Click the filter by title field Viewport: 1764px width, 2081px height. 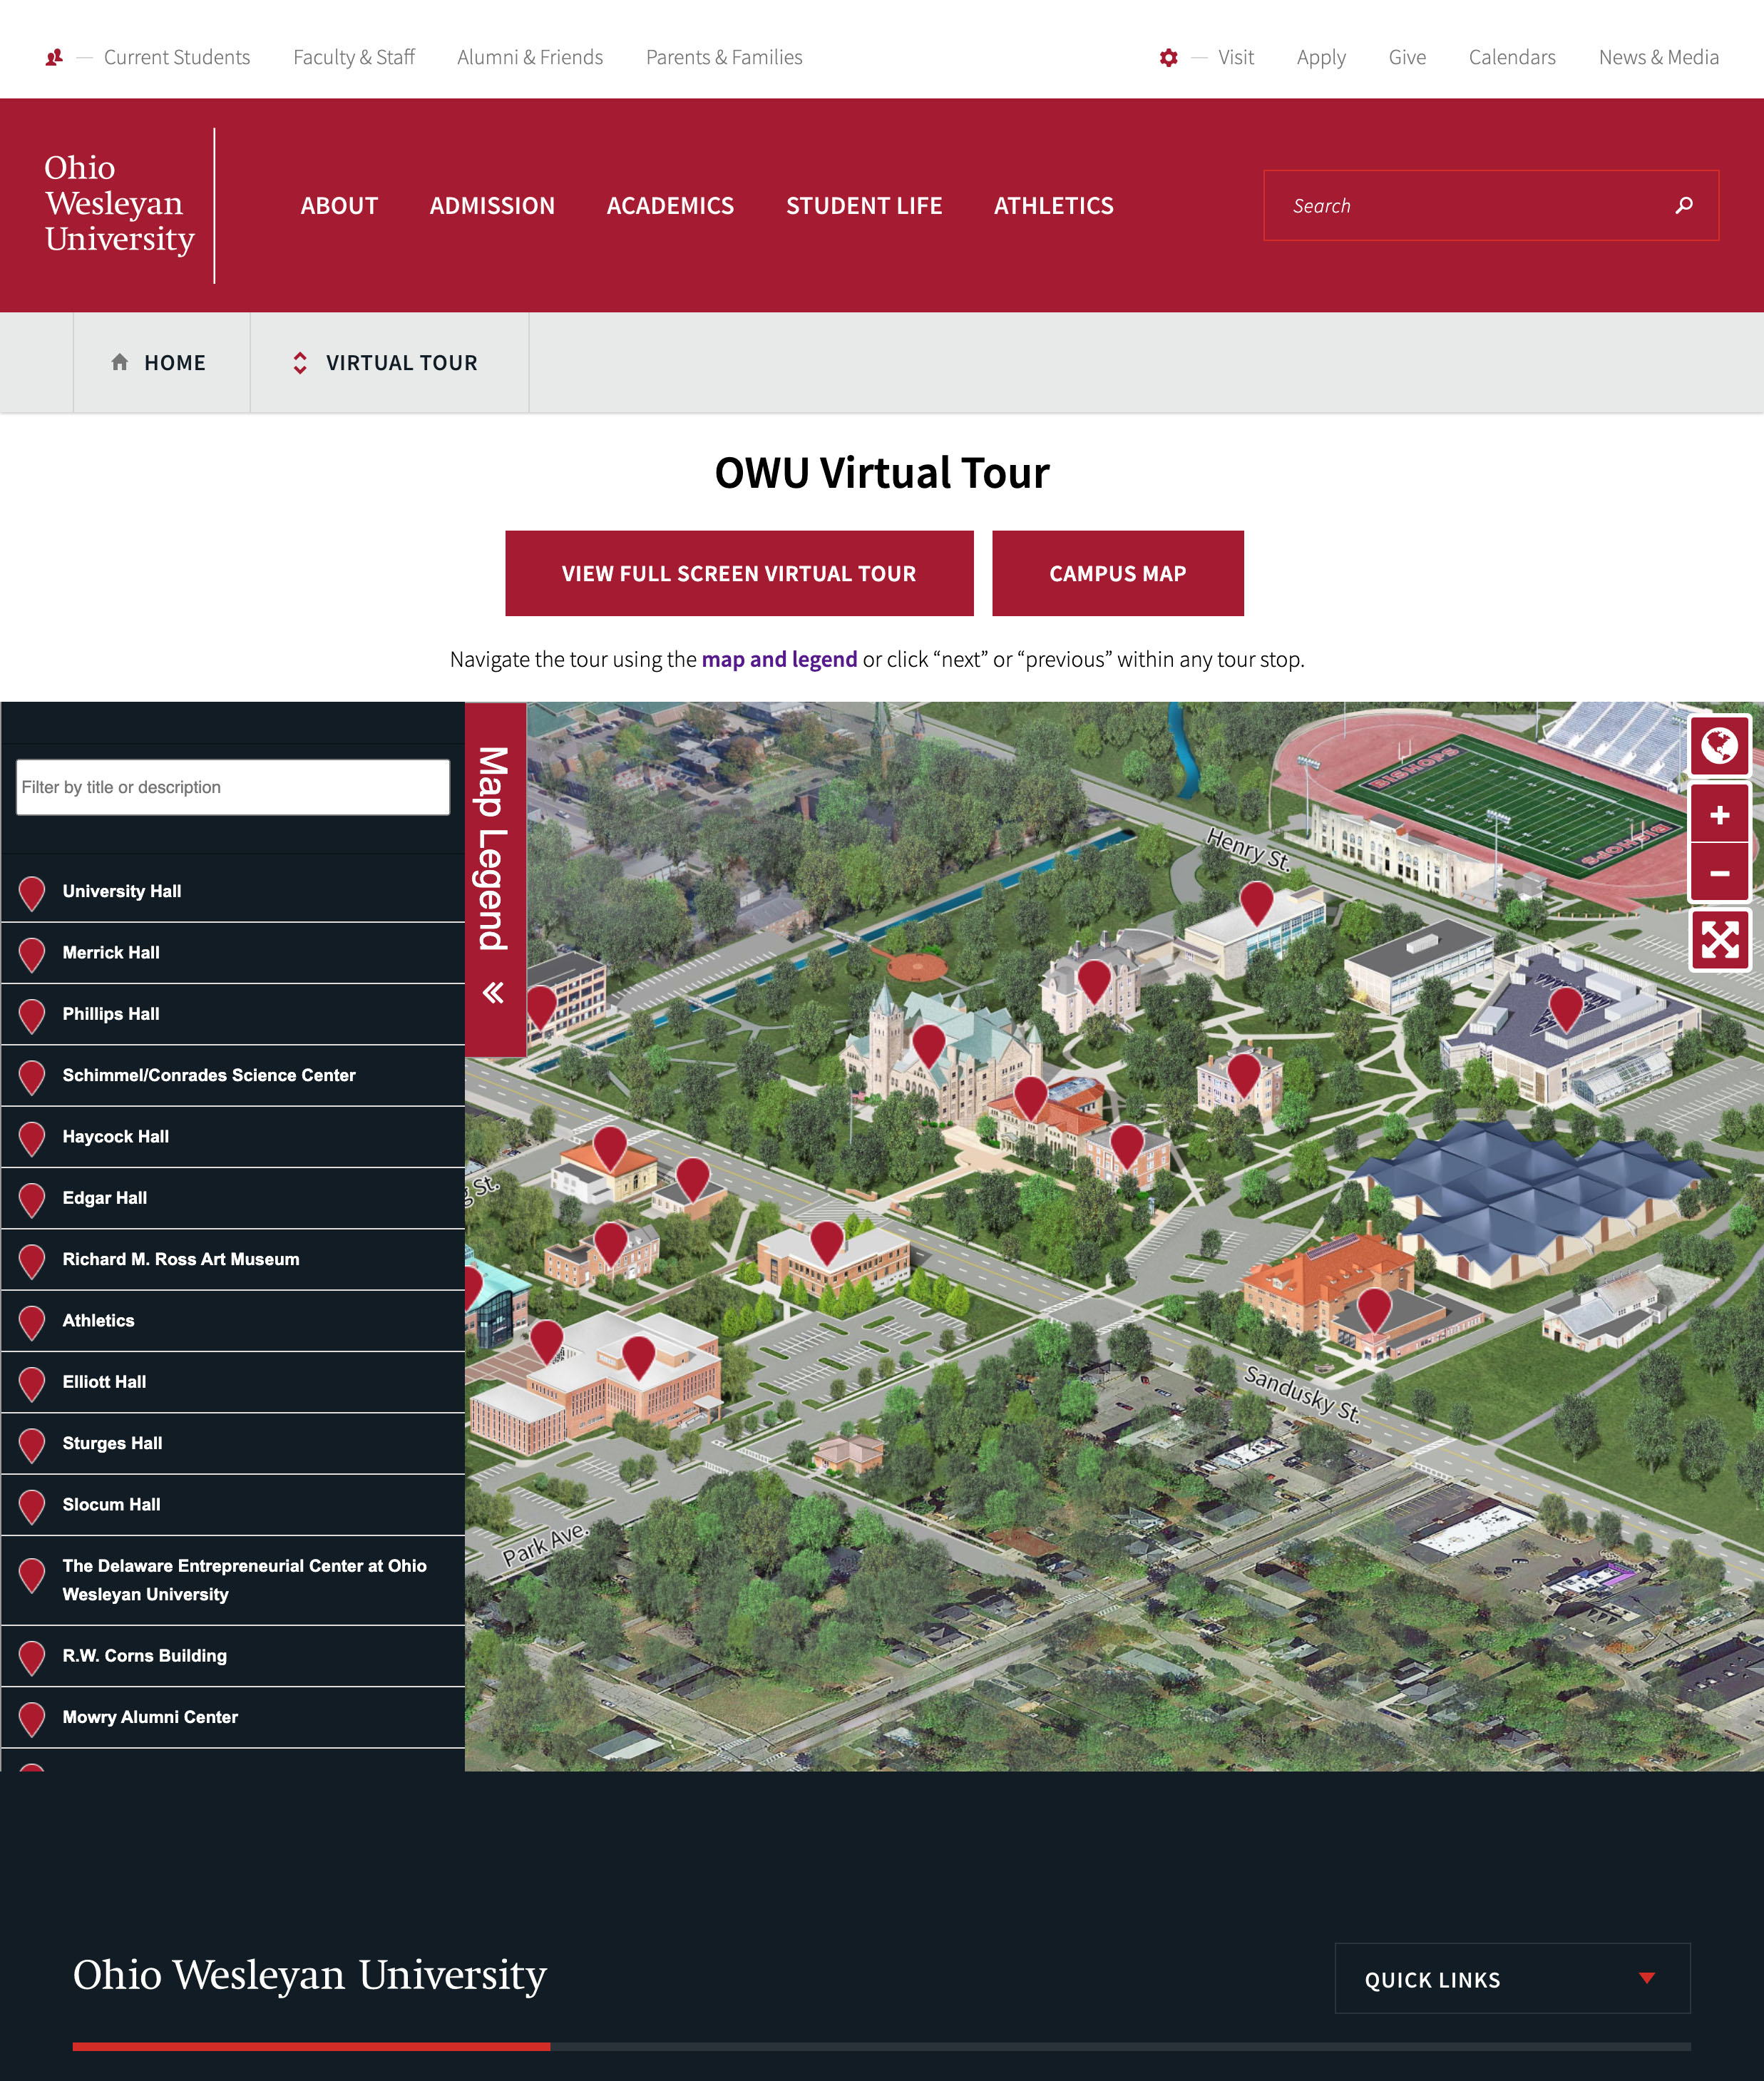pyautogui.click(x=232, y=787)
